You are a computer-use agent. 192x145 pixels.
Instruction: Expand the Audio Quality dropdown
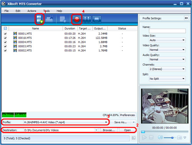pyautogui.click(x=167, y=60)
